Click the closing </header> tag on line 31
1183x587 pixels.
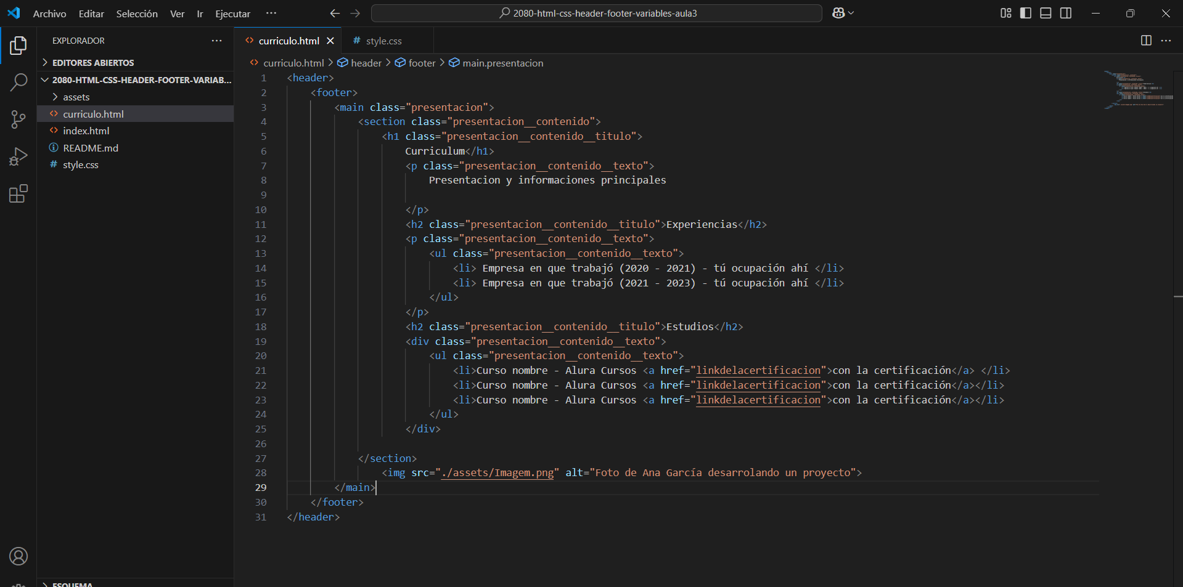(313, 517)
